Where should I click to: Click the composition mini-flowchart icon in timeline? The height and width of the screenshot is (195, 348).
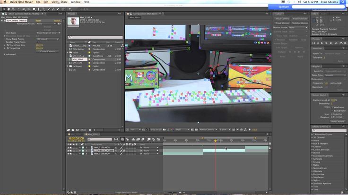point(116,139)
